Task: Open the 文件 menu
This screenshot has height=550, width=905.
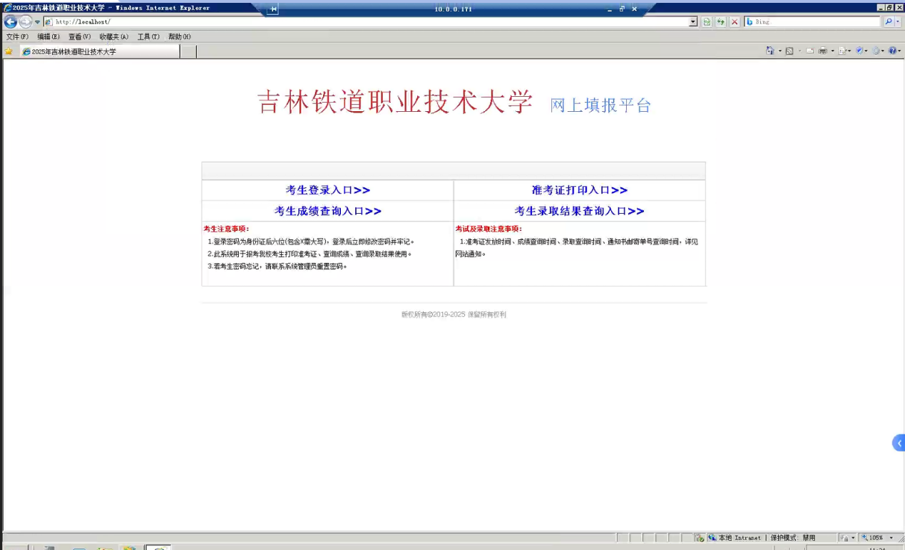Action: pyautogui.click(x=17, y=36)
